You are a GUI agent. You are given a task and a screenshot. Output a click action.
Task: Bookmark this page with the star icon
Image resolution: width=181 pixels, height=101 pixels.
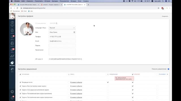[x=158, y=8]
